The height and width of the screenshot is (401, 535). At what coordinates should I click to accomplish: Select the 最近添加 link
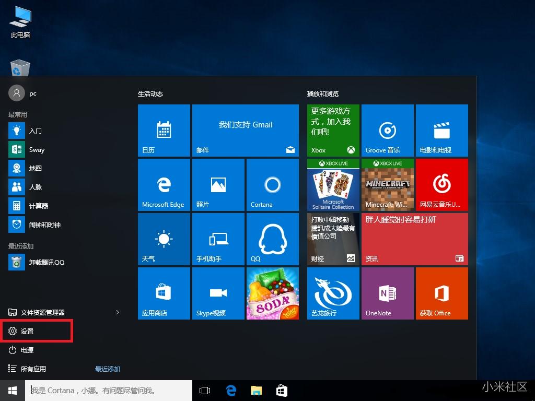coord(108,369)
